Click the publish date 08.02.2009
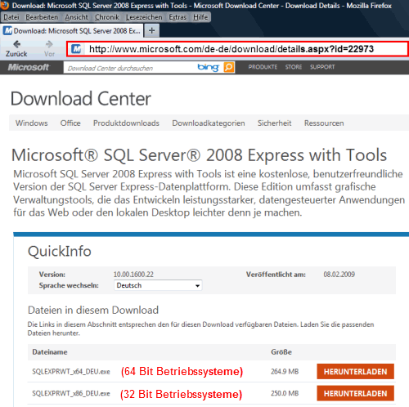 339,275
